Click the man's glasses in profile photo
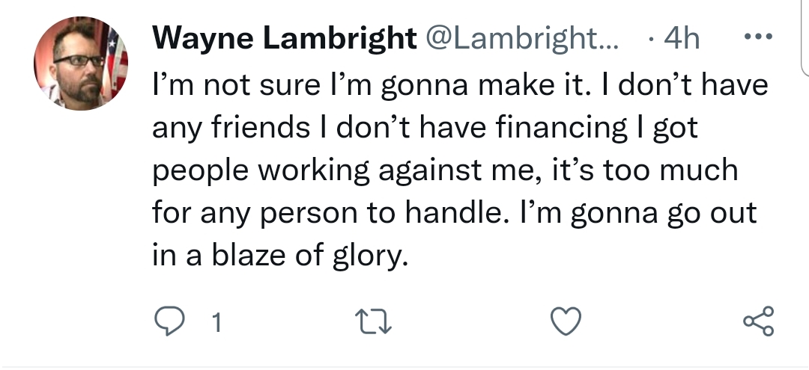809x370 pixels. pos(76,60)
